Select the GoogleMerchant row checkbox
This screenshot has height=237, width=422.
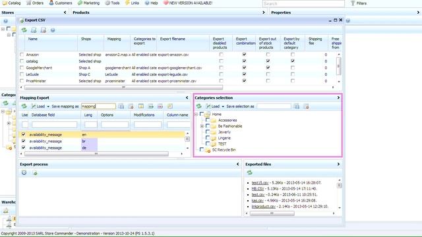(x=22, y=68)
